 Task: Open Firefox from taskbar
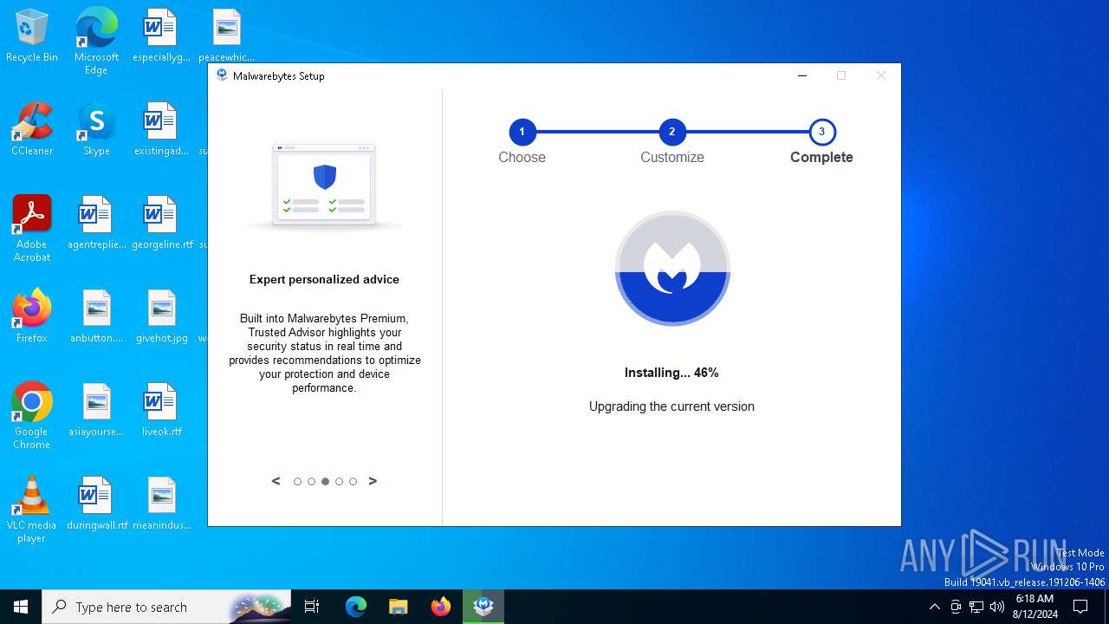point(441,607)
